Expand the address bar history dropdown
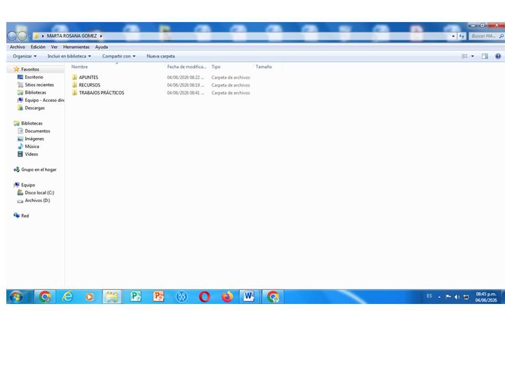This screenshot has width=505, height=378. click(x=453, y=36)
